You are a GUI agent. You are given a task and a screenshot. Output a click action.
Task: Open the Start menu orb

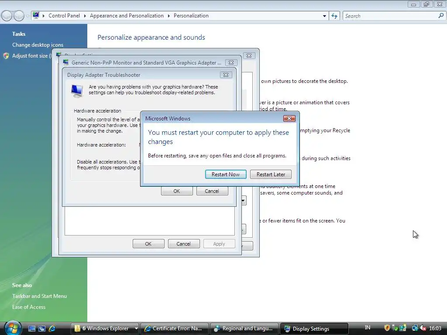pyautogui.click(x=13, y=328)
